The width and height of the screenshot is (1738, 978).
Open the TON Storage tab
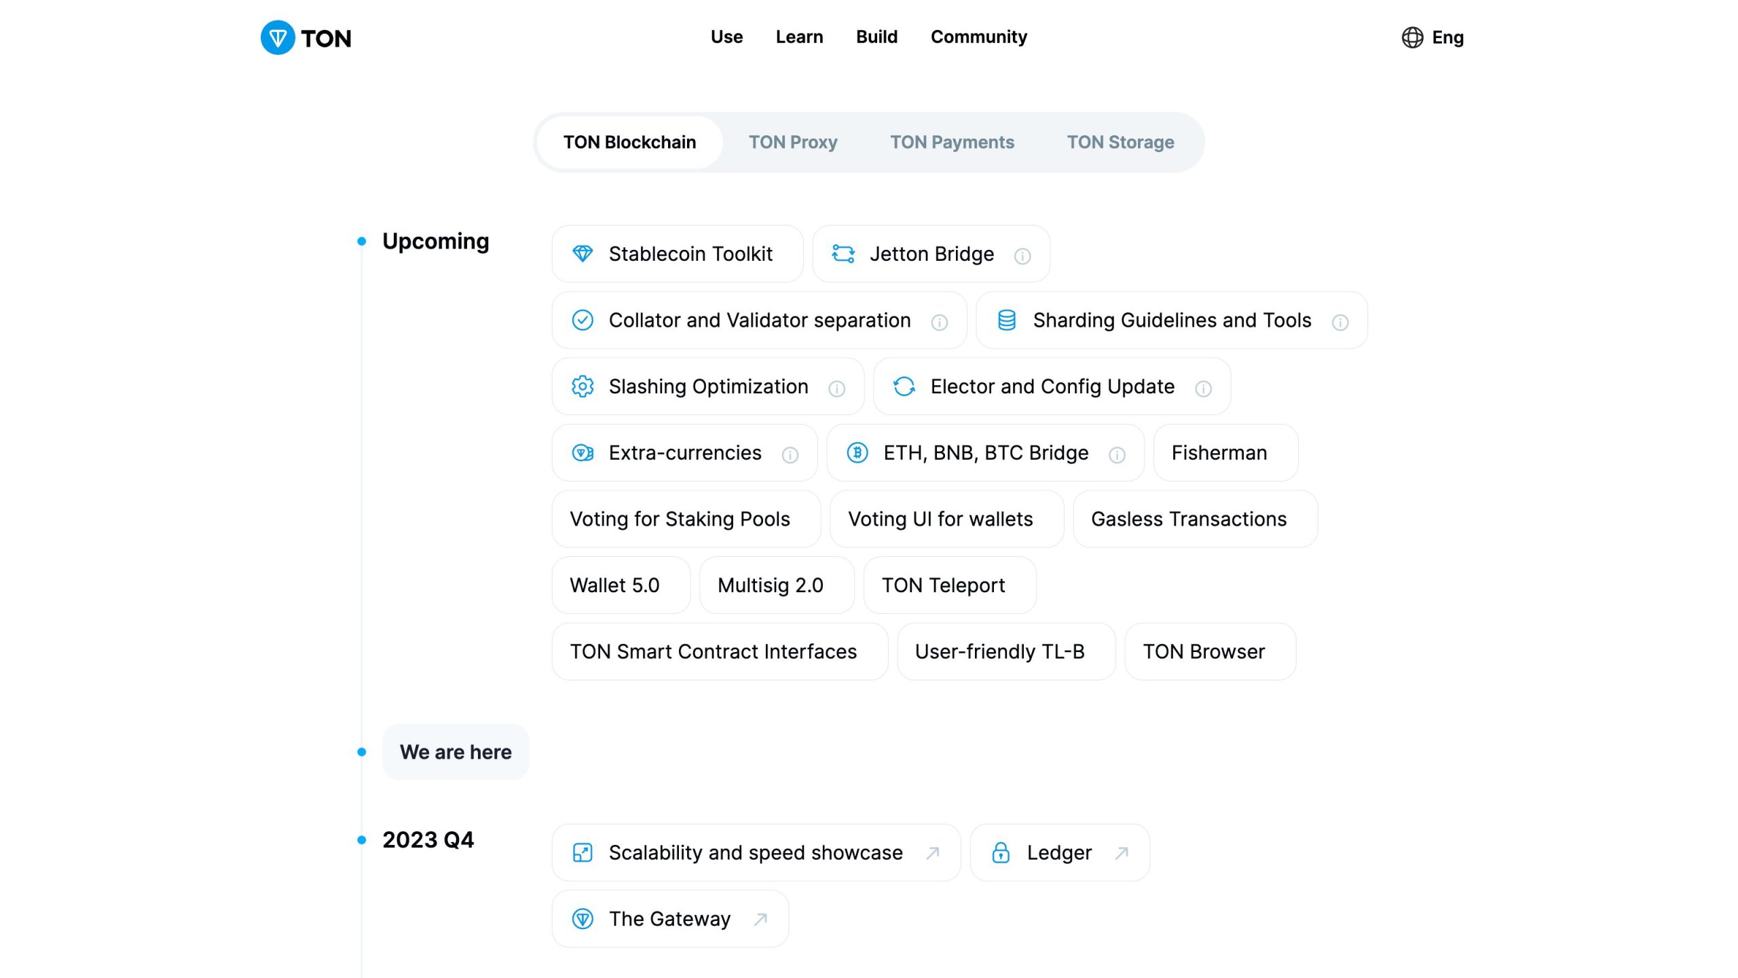[x=1120, y=142]
